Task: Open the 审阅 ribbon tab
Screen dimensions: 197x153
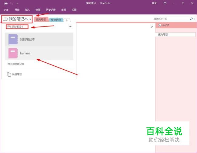Action: pyautogui.click(x=64, y=10)
